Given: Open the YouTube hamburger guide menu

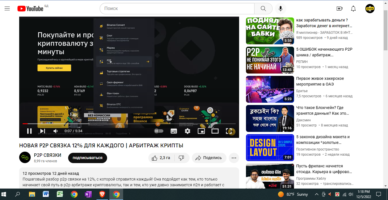Looking at the screenshot, I should tap(7, 9).
